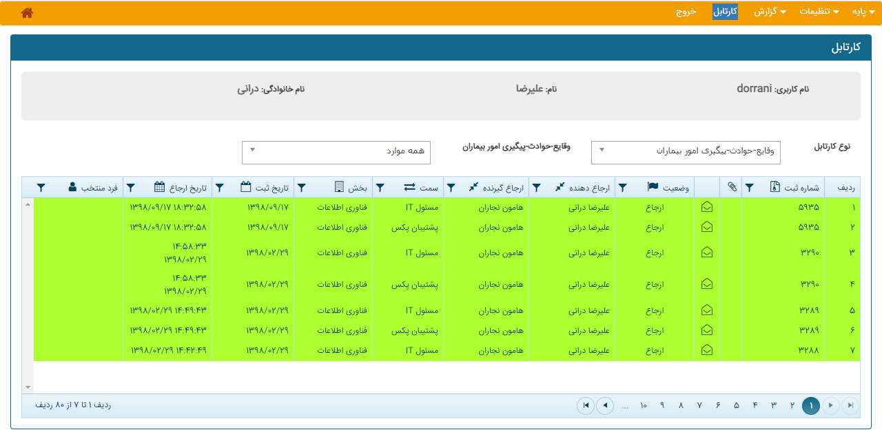Click ارجاع status in row ۵
882x432 pixels.
click(x=655, y=310)
